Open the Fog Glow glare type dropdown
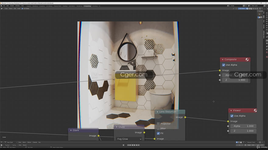Image resolution: width=268 pixels, height=150 pixels. pos(129,139)
